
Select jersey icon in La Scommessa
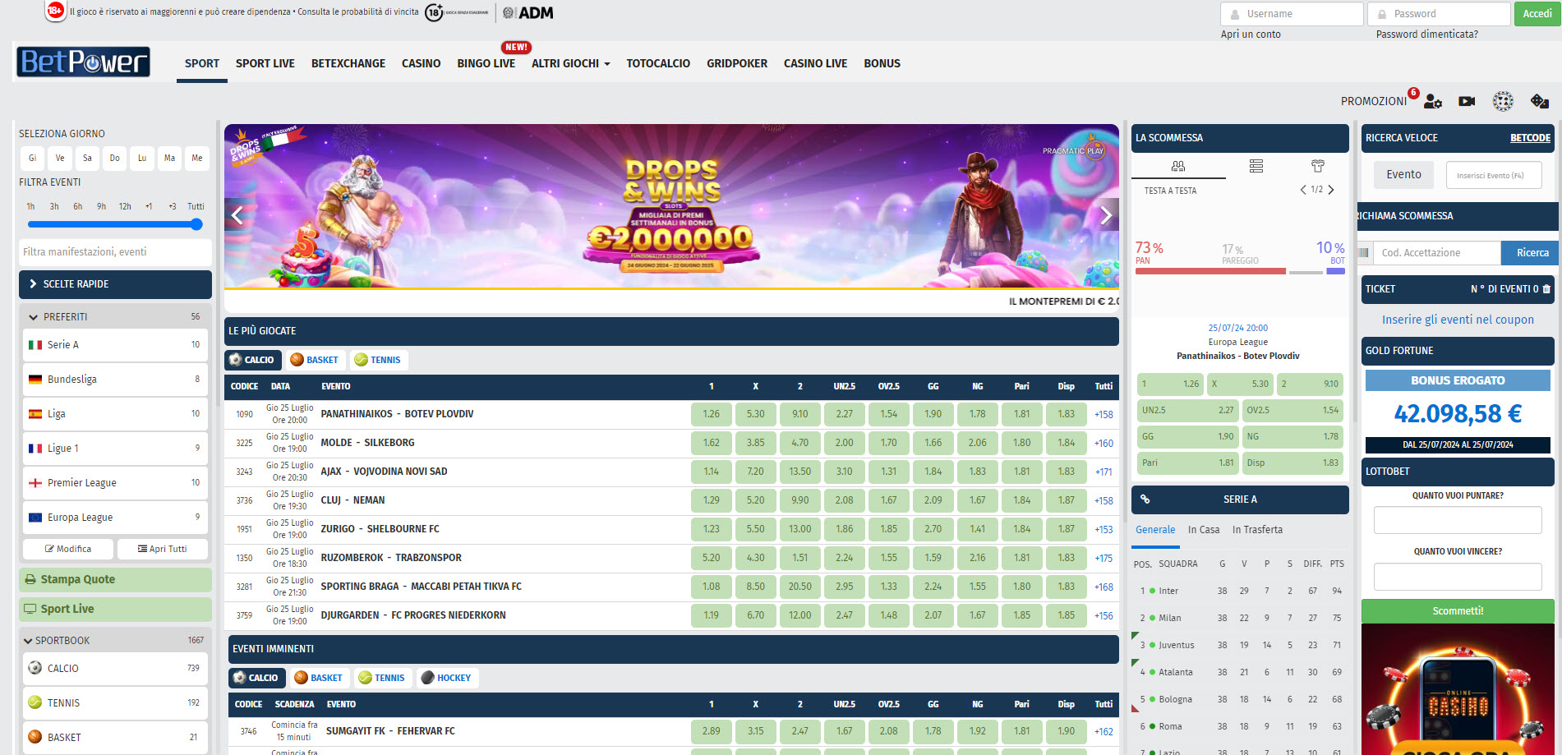[1318, 166]
